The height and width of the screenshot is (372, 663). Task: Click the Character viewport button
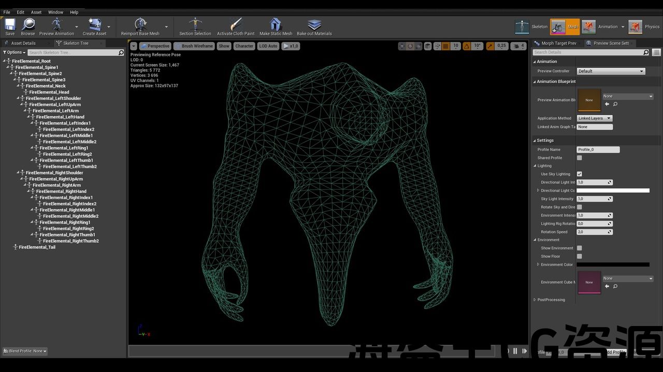[x=244, y=46]
